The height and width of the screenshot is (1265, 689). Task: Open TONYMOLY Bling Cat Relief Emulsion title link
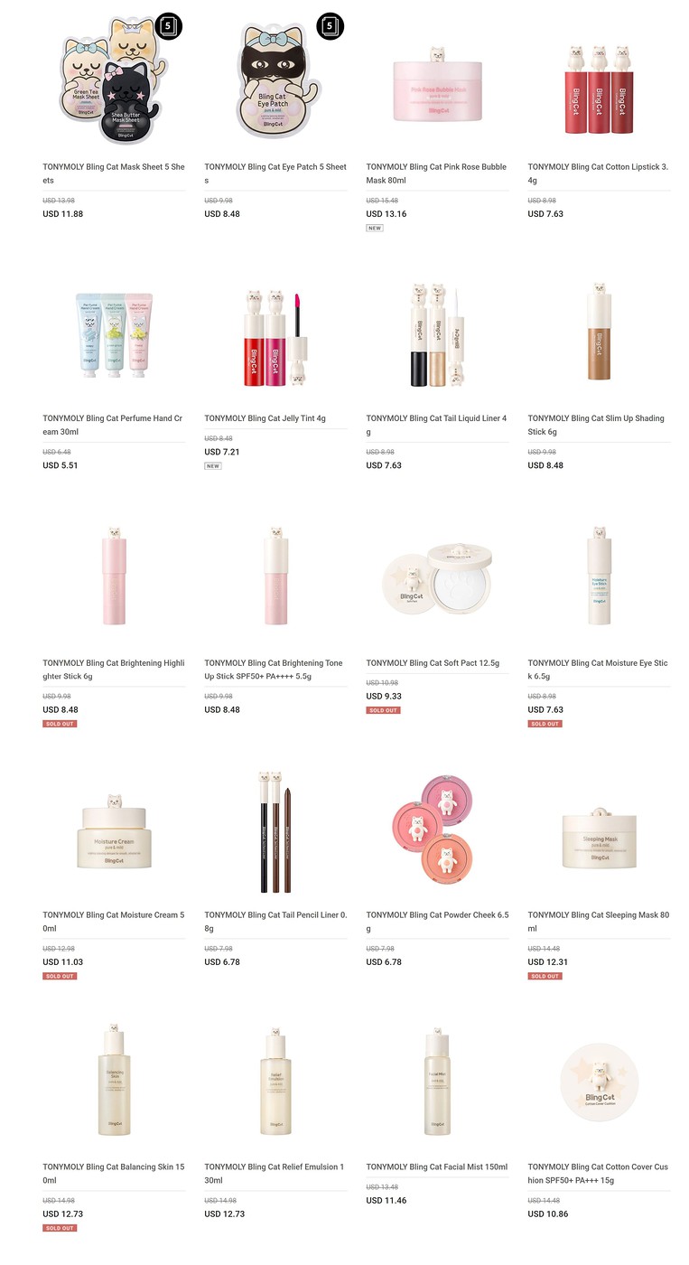275,1173
